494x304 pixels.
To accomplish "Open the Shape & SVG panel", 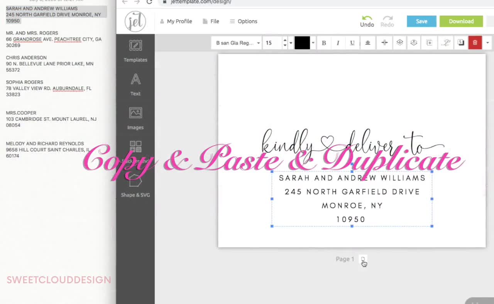I will coord(135,186).
